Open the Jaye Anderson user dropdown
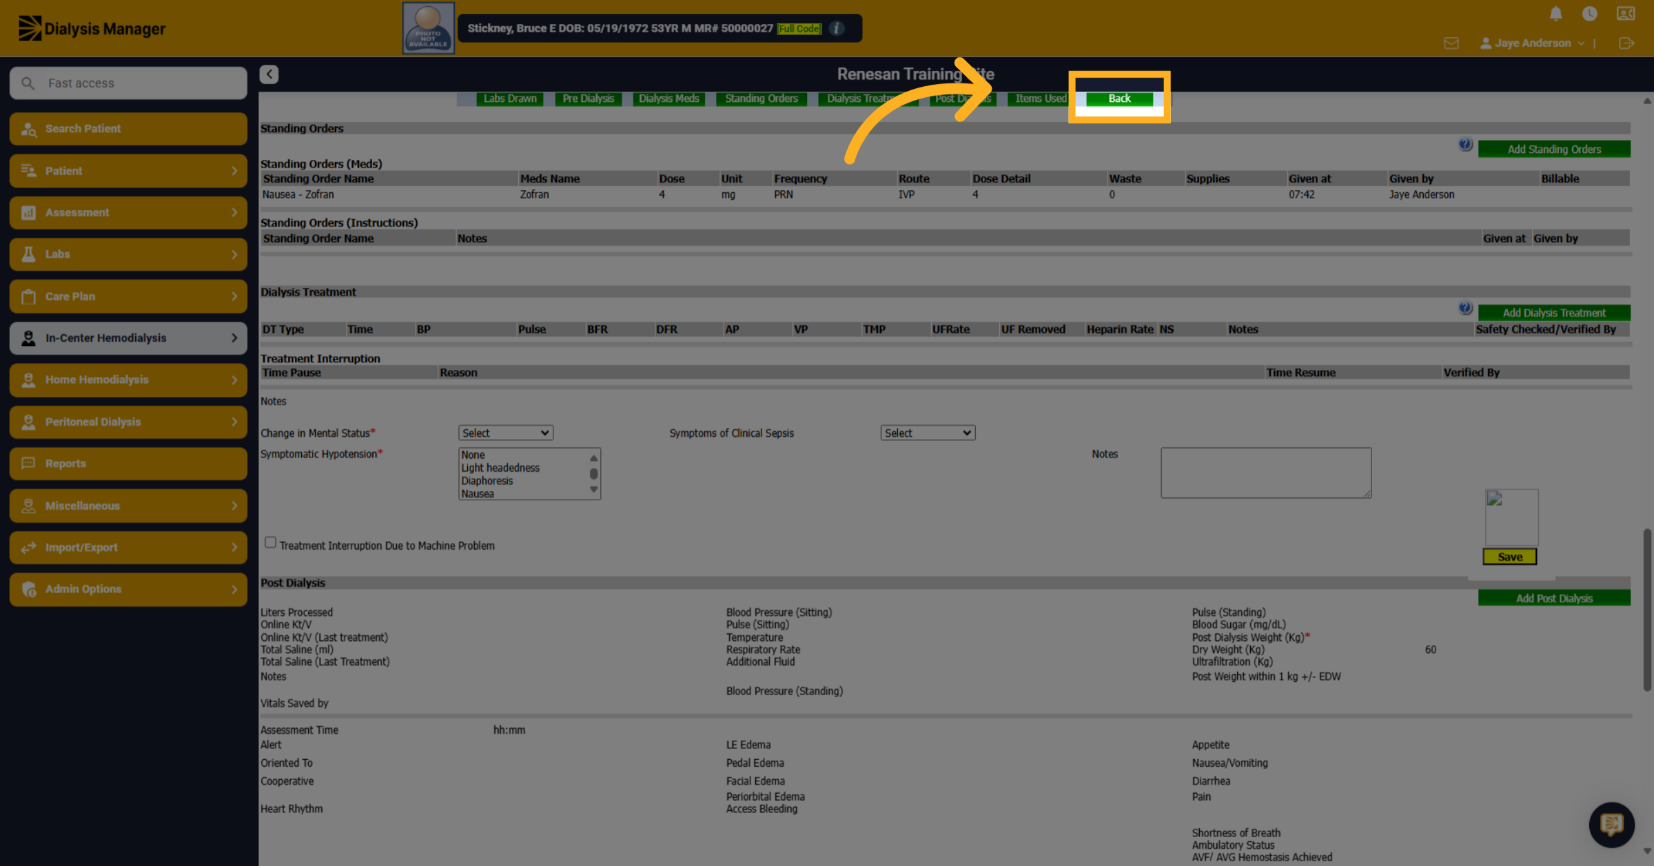 pos(1532,43)
